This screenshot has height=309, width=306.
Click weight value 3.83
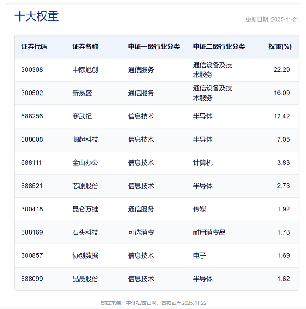pyautogui.click(x=283, y=163)
